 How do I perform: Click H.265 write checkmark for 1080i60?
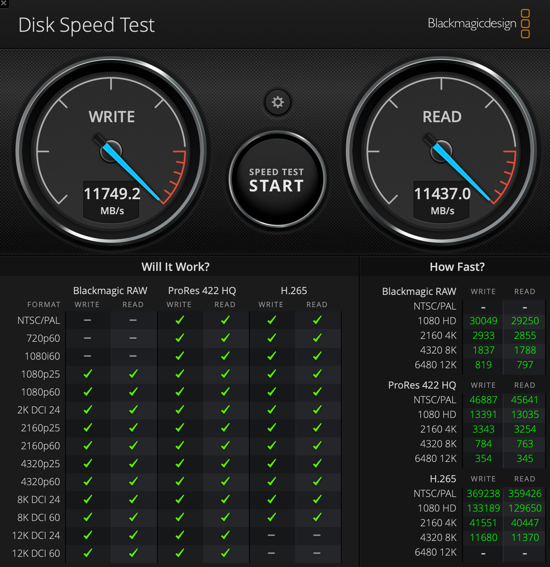click(271, 356)
